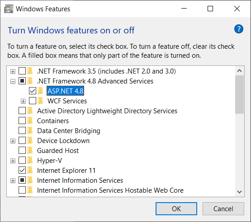Viewport: 251px width, 222px height.
Task: Click folder icon beside .NET Framework 3.5
Action: coord(30,71)
